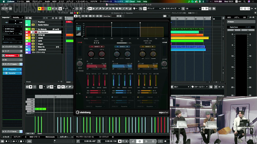Click the AQ button in transport bar

[x=29, y=141]
